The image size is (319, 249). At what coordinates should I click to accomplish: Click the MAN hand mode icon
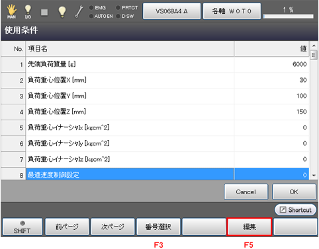tap(11, 11)
